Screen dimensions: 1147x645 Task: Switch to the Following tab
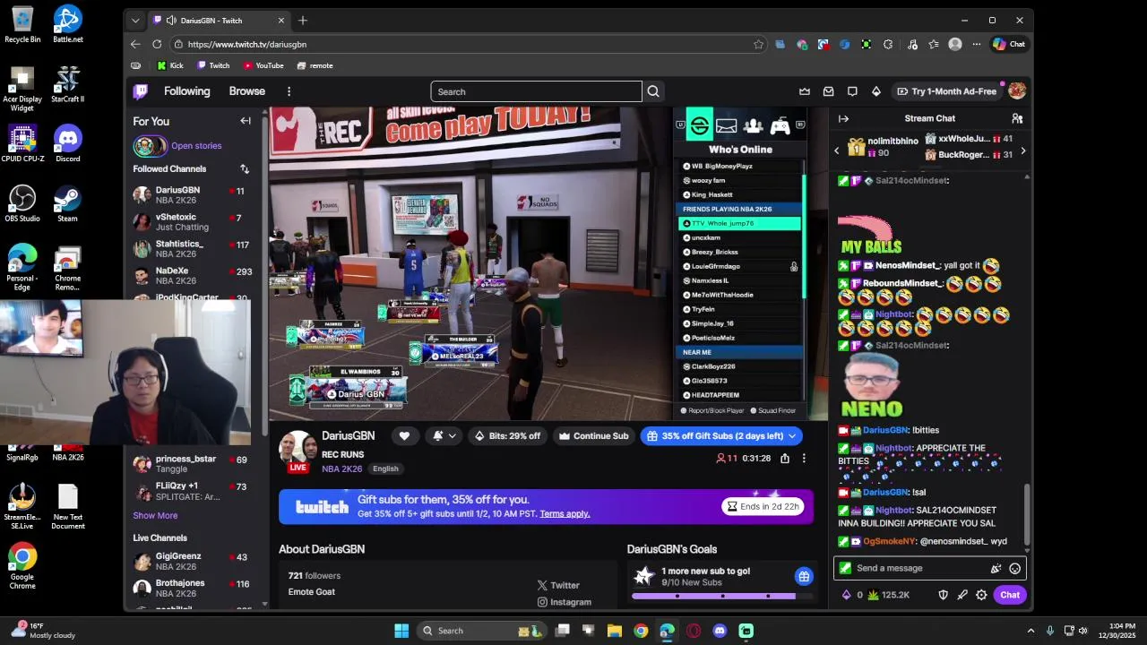[x=186, y=91]
